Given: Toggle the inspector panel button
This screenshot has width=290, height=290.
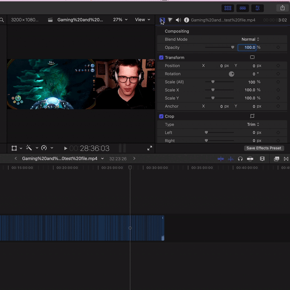Looking at the screenshot, I should (258, 8).
